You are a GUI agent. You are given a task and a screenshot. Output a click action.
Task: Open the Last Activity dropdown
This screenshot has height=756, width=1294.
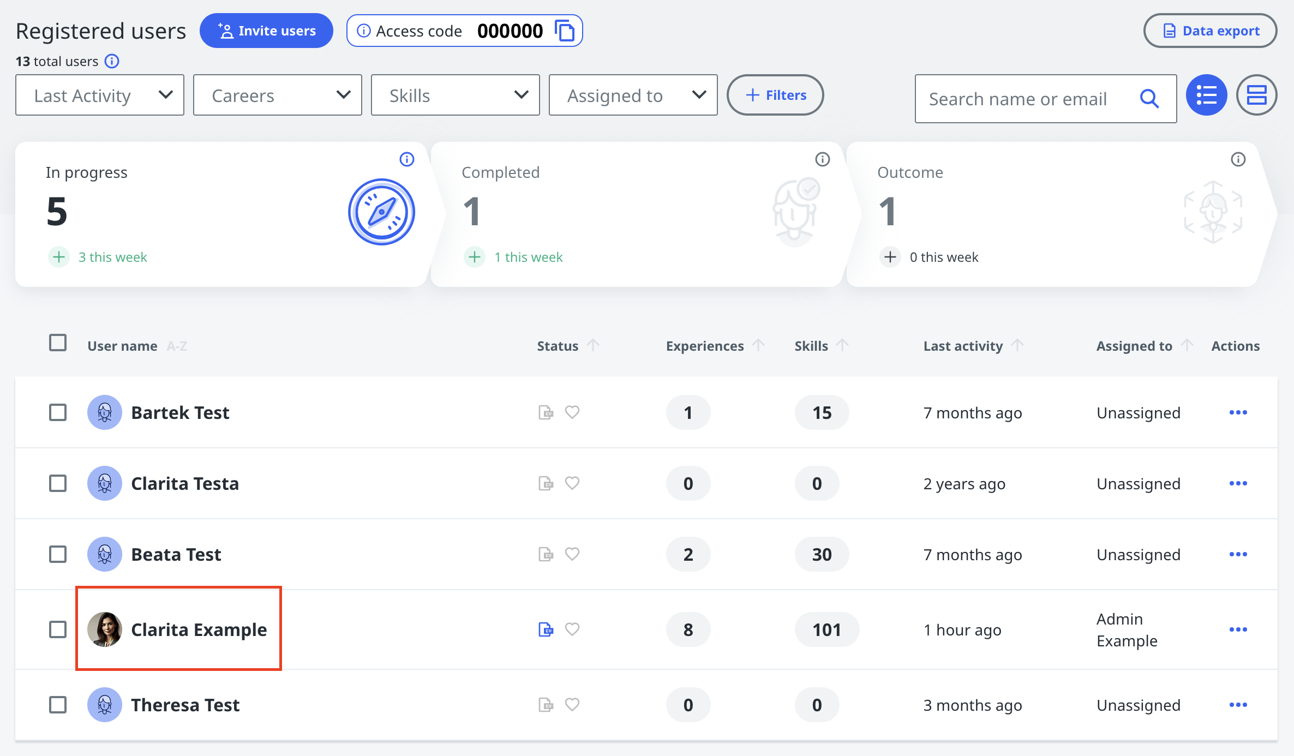[x=100, y=95]
